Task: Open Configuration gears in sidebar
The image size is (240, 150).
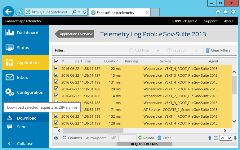Action: [x=10, y=92]
